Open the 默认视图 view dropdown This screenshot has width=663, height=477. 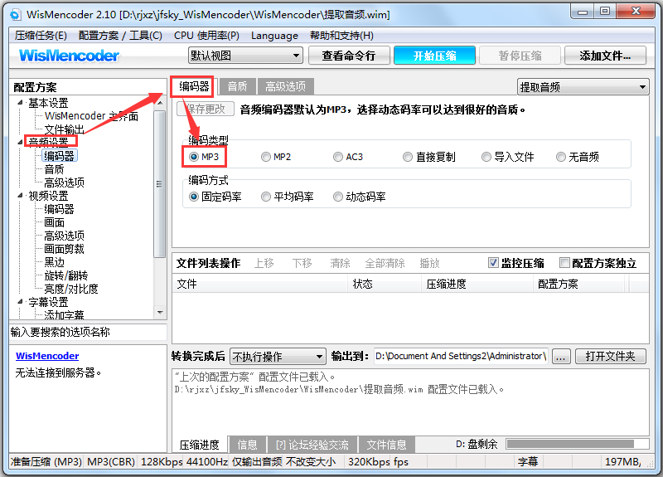245,56
